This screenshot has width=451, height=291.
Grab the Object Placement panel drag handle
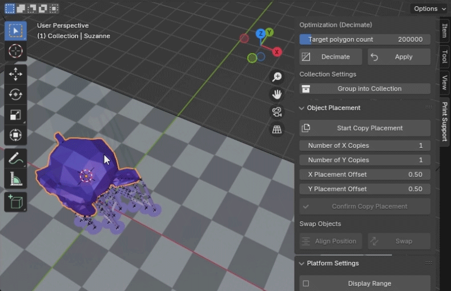tap(429, 107)
